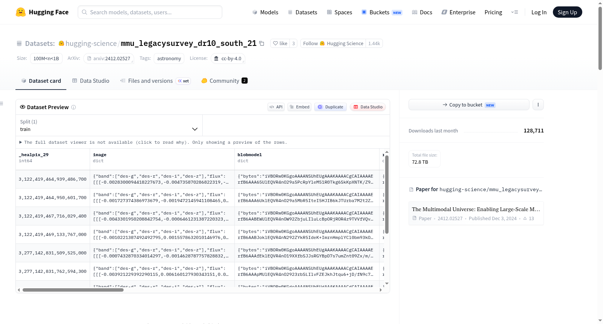Click the upvote icon on the paper card

(x=525, y=218)
